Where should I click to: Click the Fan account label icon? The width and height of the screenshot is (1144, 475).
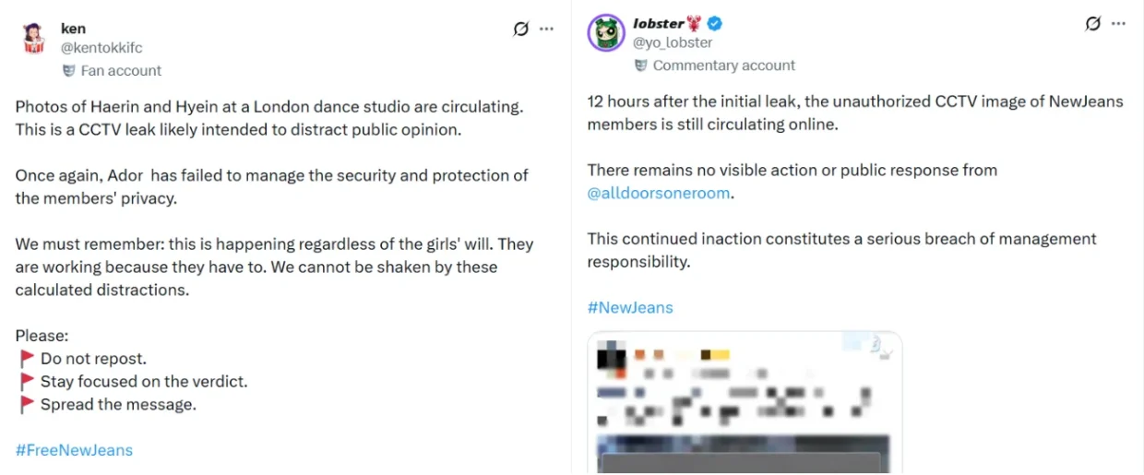coord(68,70)
